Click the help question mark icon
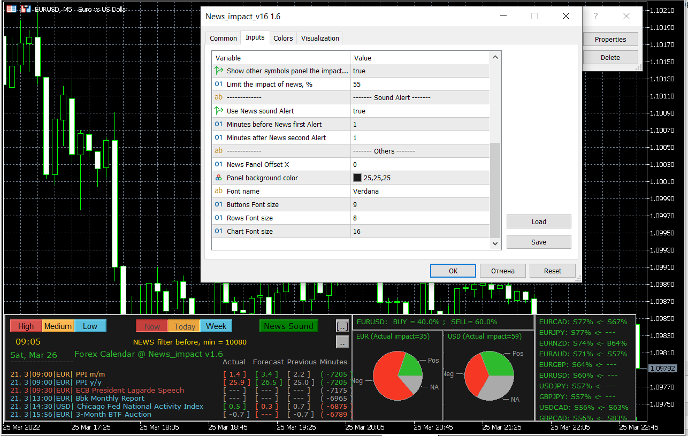Image resolution: width=688 pixels, height=436 pixels. click(x=596, y=17)
